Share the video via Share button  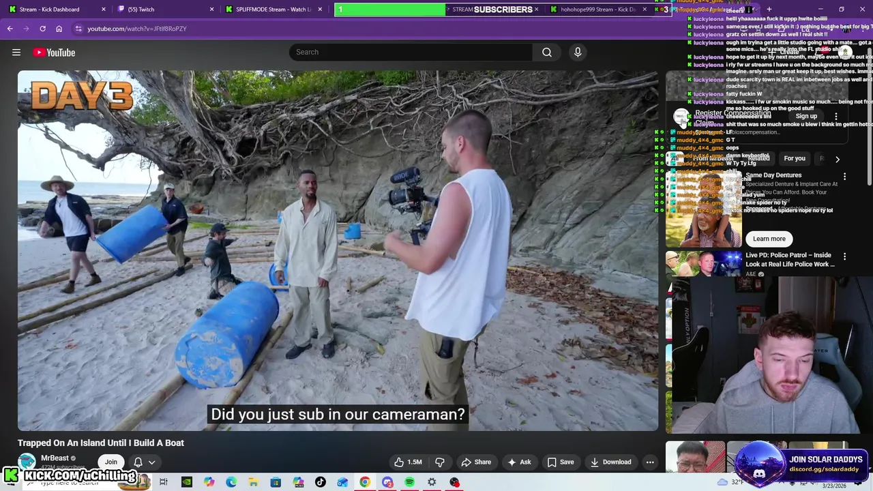(x=476, y=462)
